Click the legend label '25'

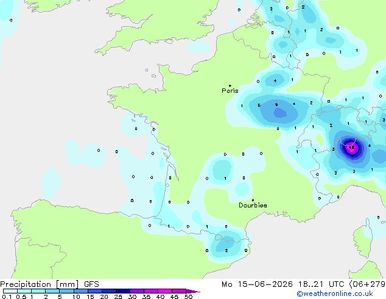pos(118,297)
